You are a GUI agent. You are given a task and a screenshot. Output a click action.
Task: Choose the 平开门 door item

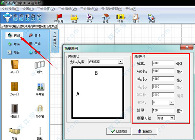click(x=14, y=68)
